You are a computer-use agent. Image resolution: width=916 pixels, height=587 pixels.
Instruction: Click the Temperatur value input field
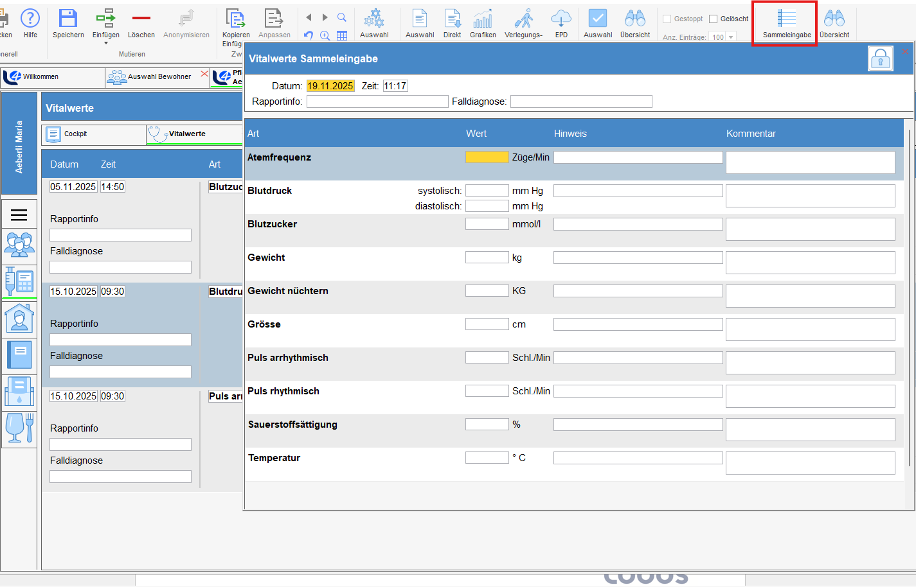487,458
